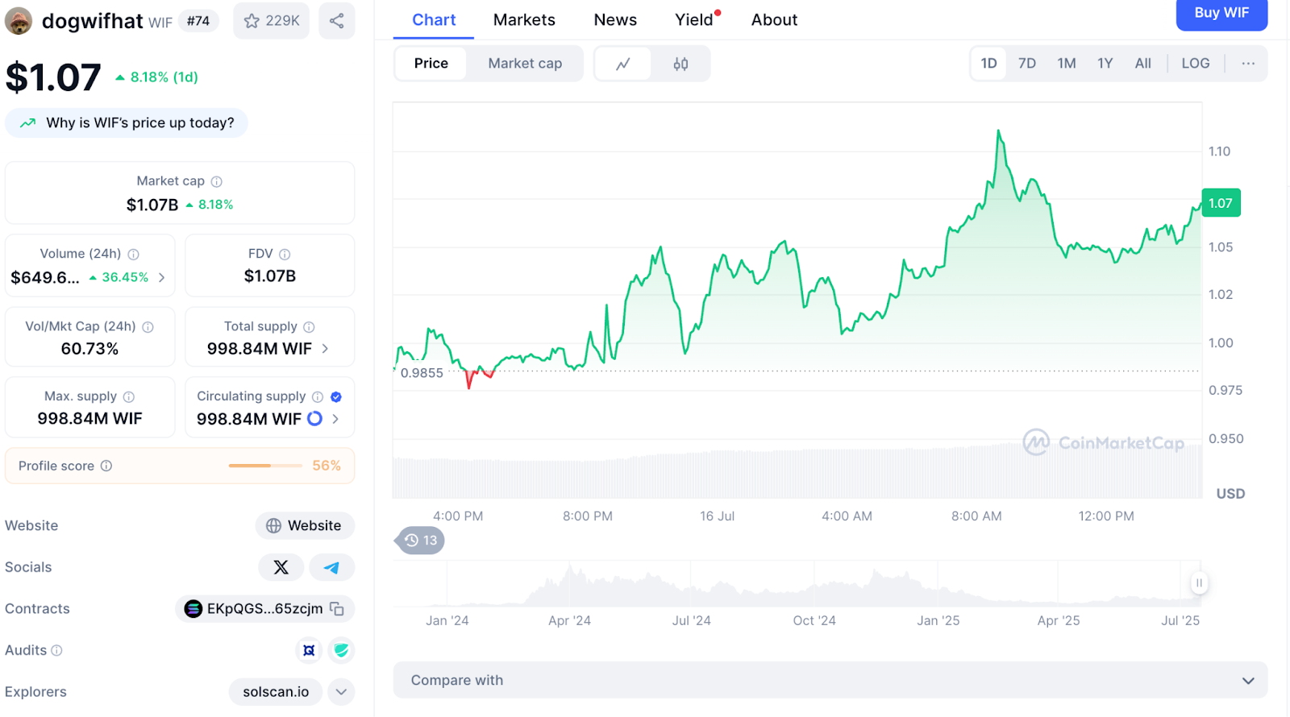
Task: Open the Telegram social link
Action: [331, 567]
